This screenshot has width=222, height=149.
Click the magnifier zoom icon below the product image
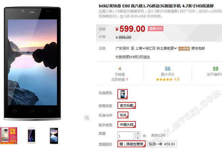pos(87,118)
